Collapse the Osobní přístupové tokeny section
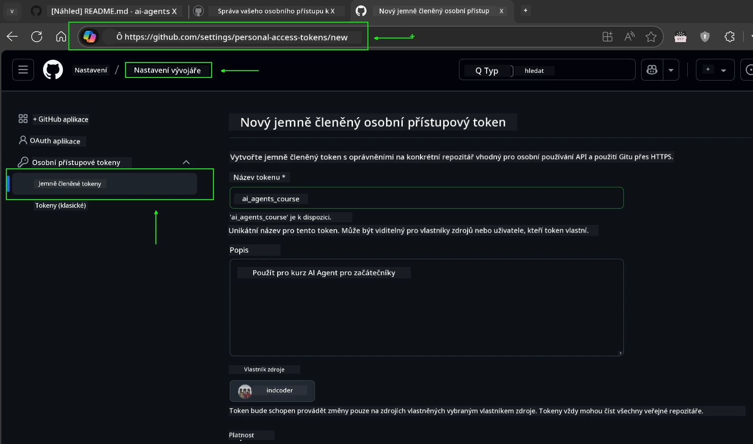 (186, 162)
